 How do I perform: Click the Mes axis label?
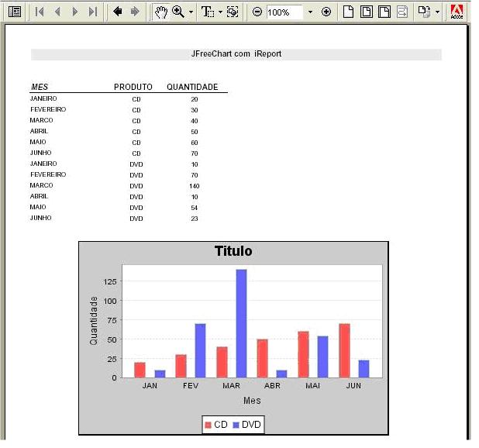tap(252, 401)
